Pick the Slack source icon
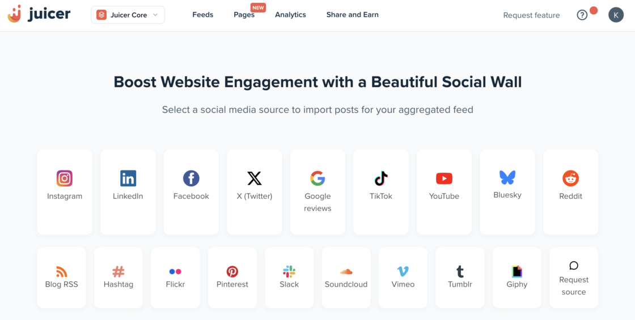Image resolution: width=635 pixels, height=320 pixels. click(x=289, y=271)
